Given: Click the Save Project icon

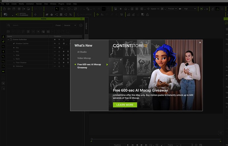Looking at the screenshot, I should [14, 9].
